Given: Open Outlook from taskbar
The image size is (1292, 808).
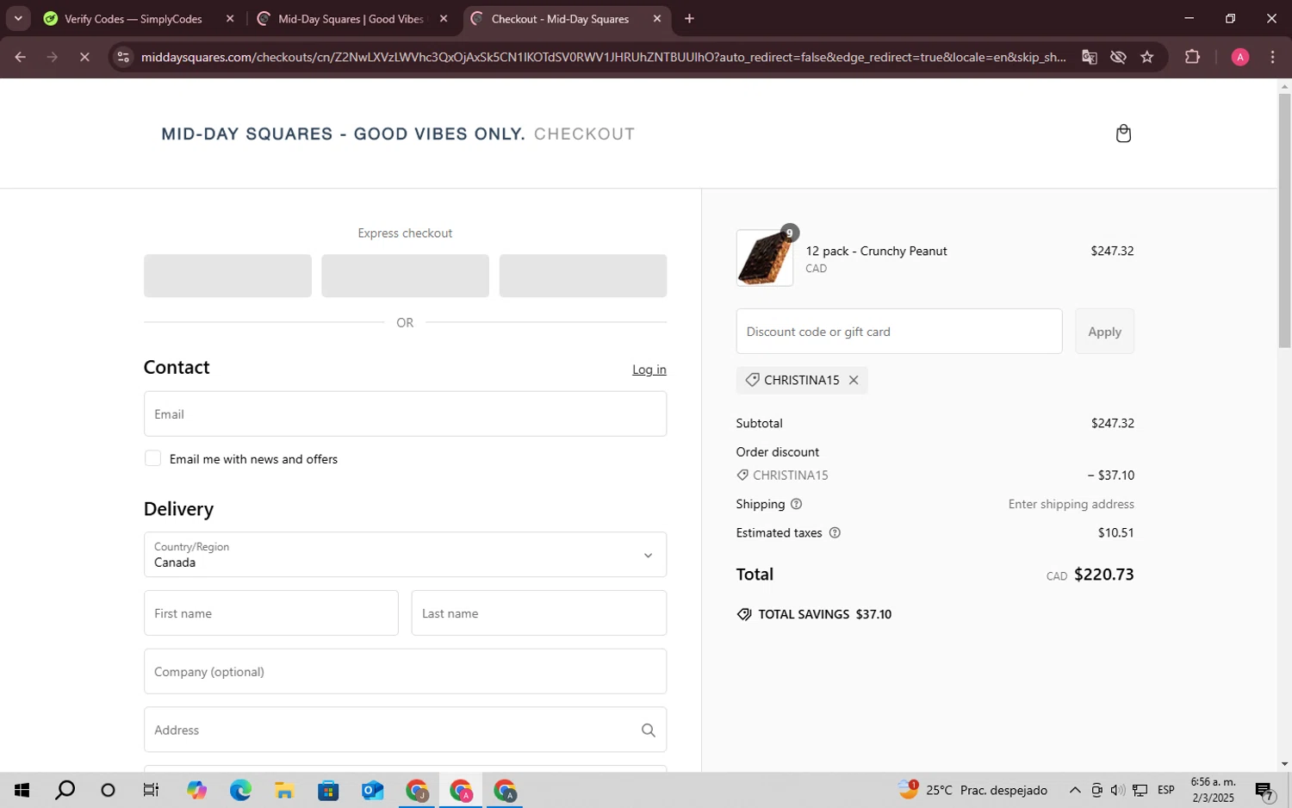Looking at the screenshot, I should (x=372, y=791).
